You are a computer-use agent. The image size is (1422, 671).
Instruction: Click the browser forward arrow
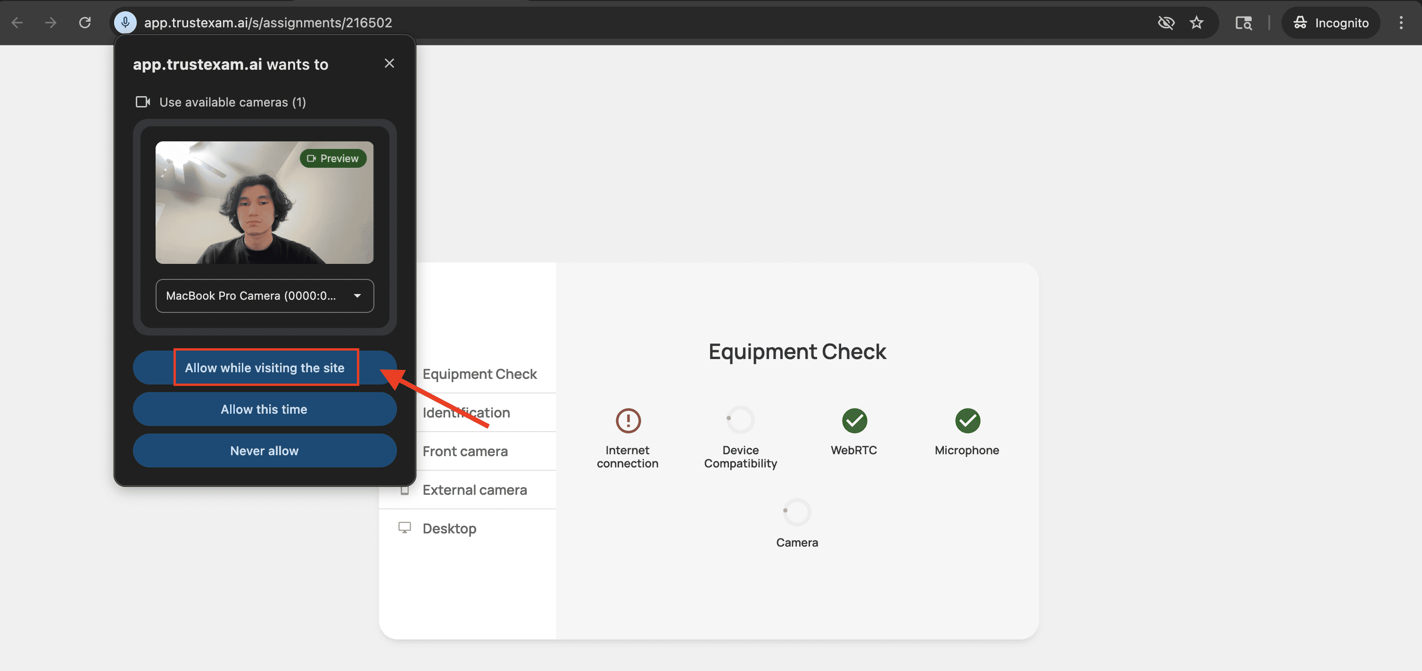pyautogui.click(x=51, y=23)
